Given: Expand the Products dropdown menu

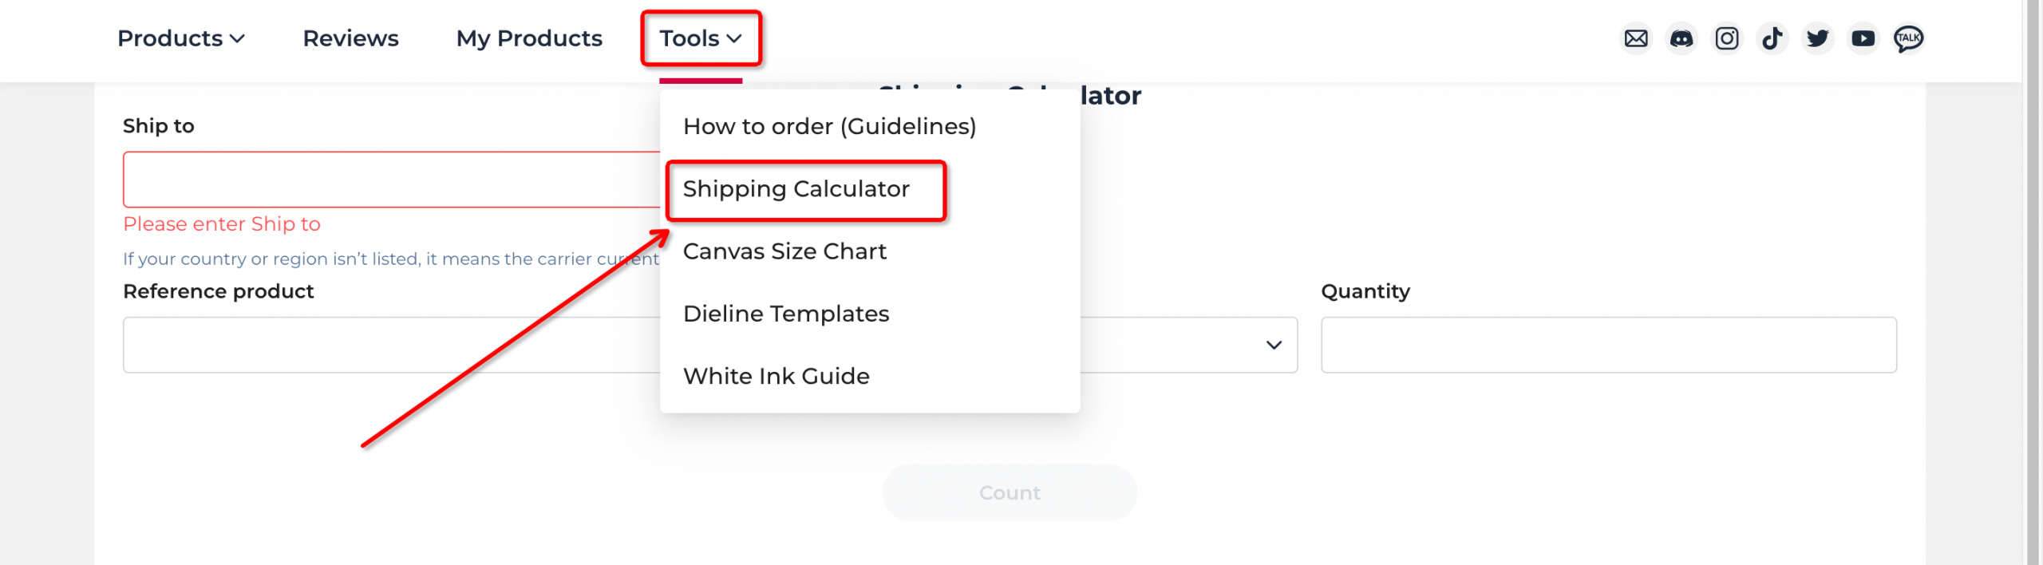Looking at the screenshot, I should [x=181, y=38].
